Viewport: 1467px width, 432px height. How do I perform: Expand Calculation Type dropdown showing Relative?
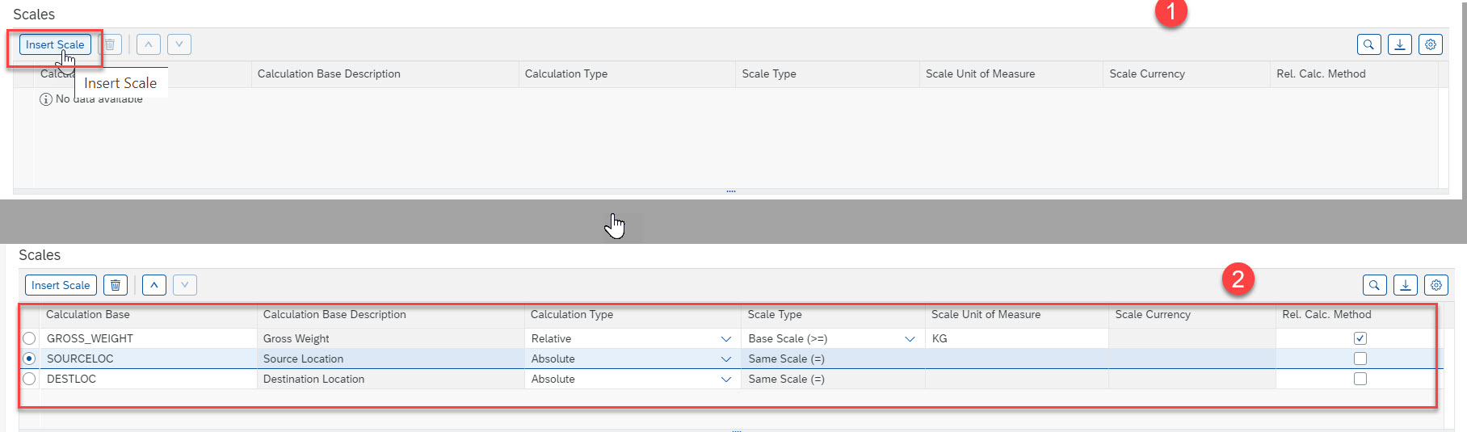click(x=725, y=339)
